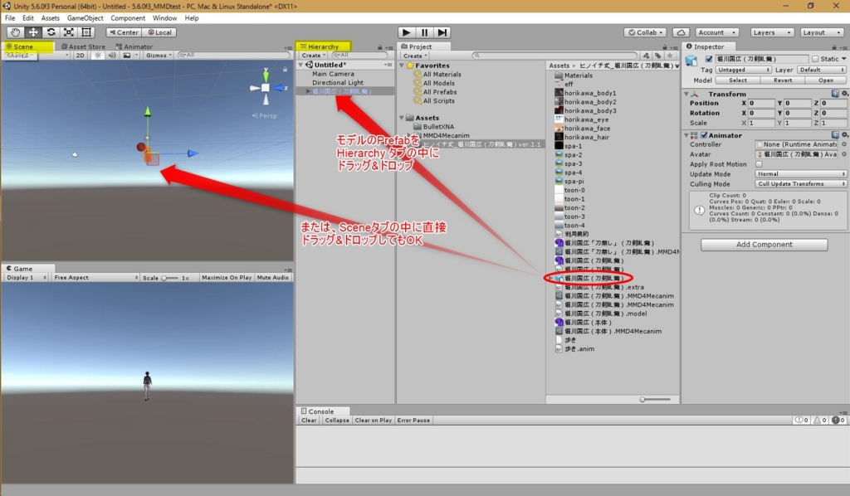The width and height of the screenshot is (850, 496).
Task: Open the File menu
Action: click(10, 18)
